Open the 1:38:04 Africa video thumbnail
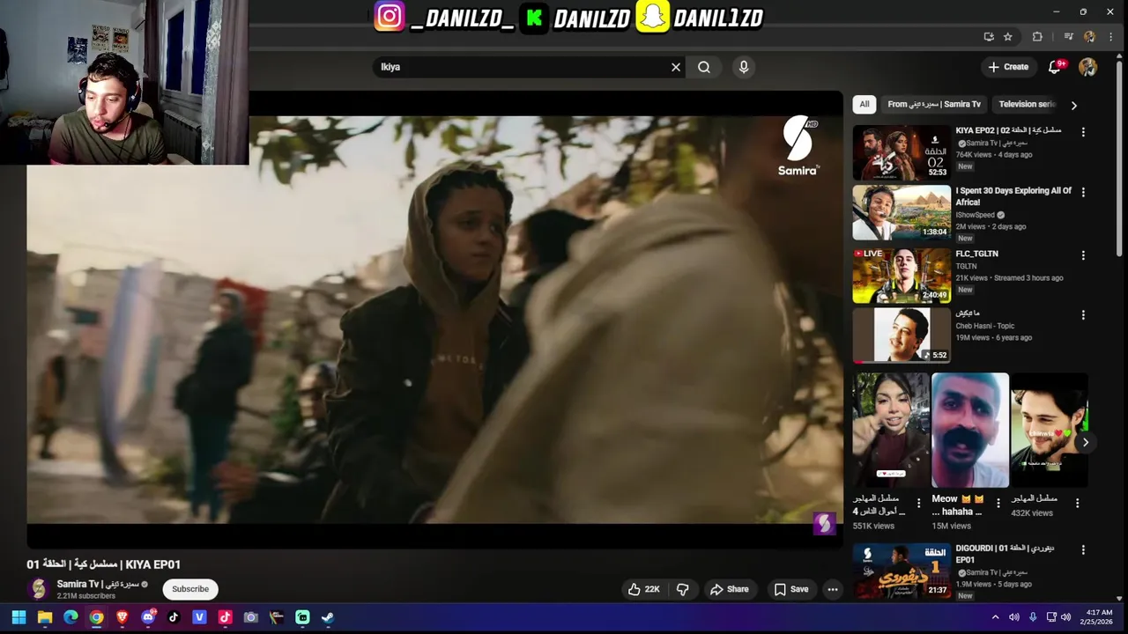This screenshot has width=1128, height=634. click(902, 212)
